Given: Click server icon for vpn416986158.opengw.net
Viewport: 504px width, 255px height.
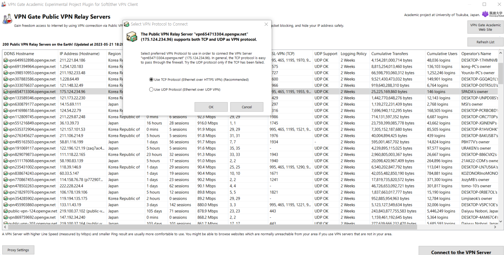Looking at the screenshot, I should (x=6, y=111).
